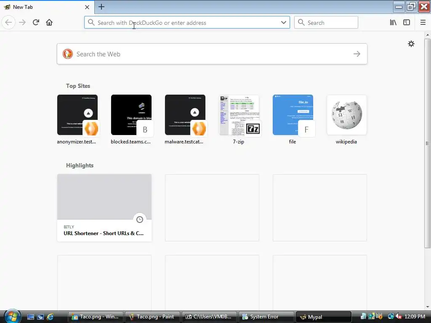Screen dimensions: 431x323
Task: Click the Windows security shield tray icon
Action: tap(379, 316)
